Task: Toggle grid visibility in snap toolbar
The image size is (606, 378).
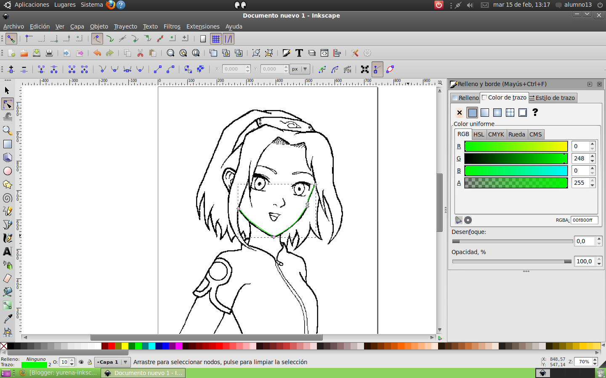Action: click(216, 38)
